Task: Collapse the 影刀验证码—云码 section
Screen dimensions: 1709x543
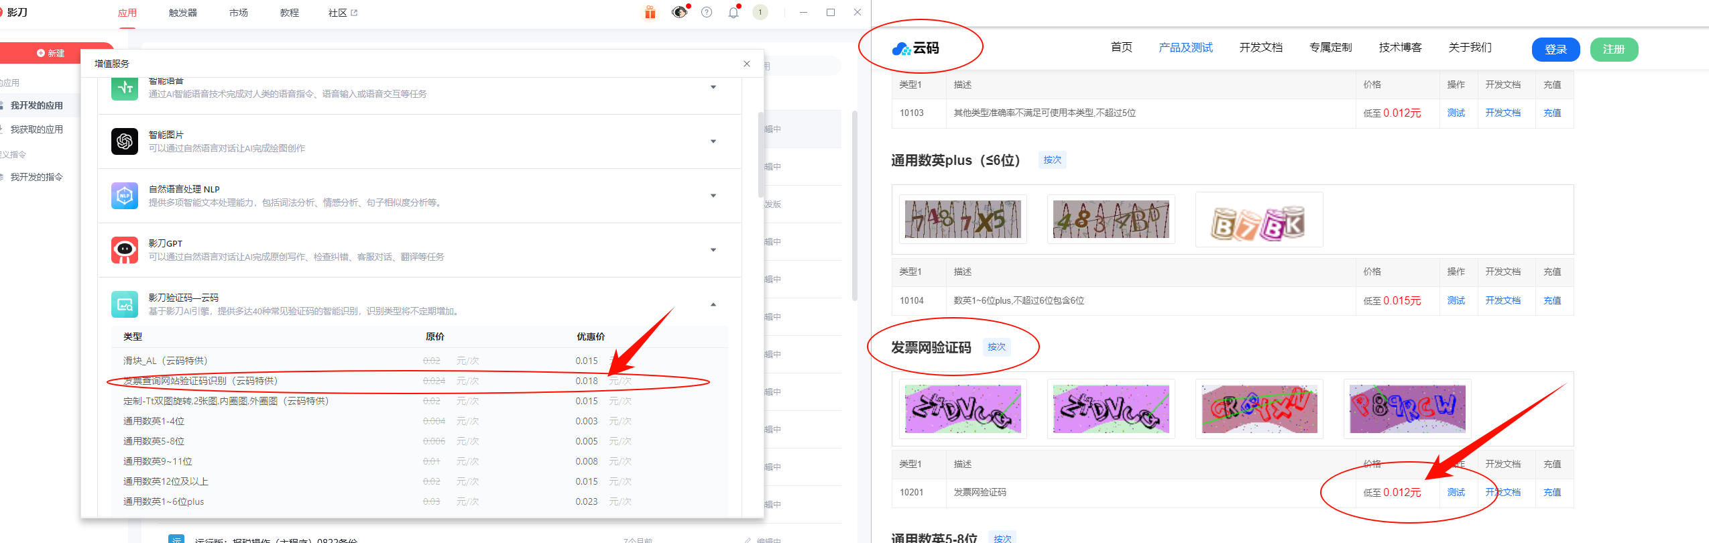Action: (713, 304)
